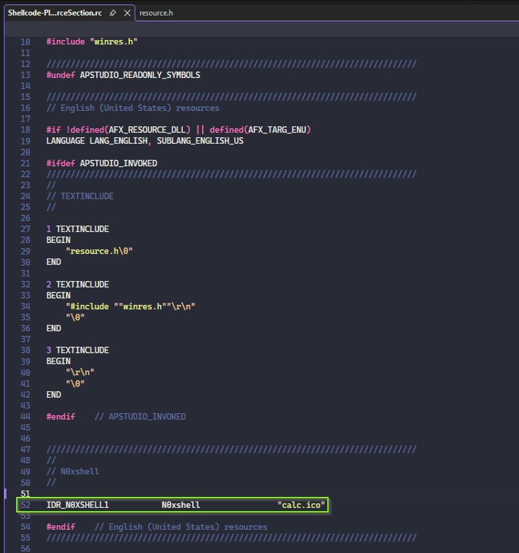Click END keyword on line 30
Screen dimensions: 519x553
[54, 262]
